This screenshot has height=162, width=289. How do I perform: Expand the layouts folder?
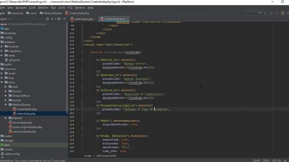pyautogui.click(x=6, y=100)
